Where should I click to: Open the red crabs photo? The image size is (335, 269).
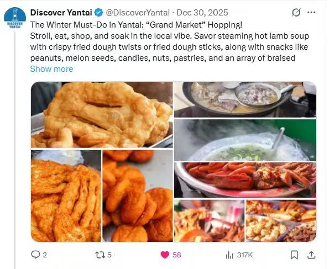(245, 179)
